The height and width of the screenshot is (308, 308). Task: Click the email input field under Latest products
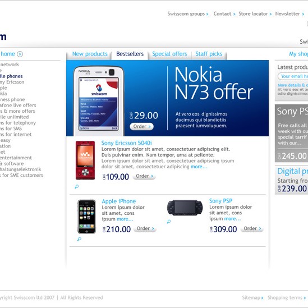(x=293, y=76)
